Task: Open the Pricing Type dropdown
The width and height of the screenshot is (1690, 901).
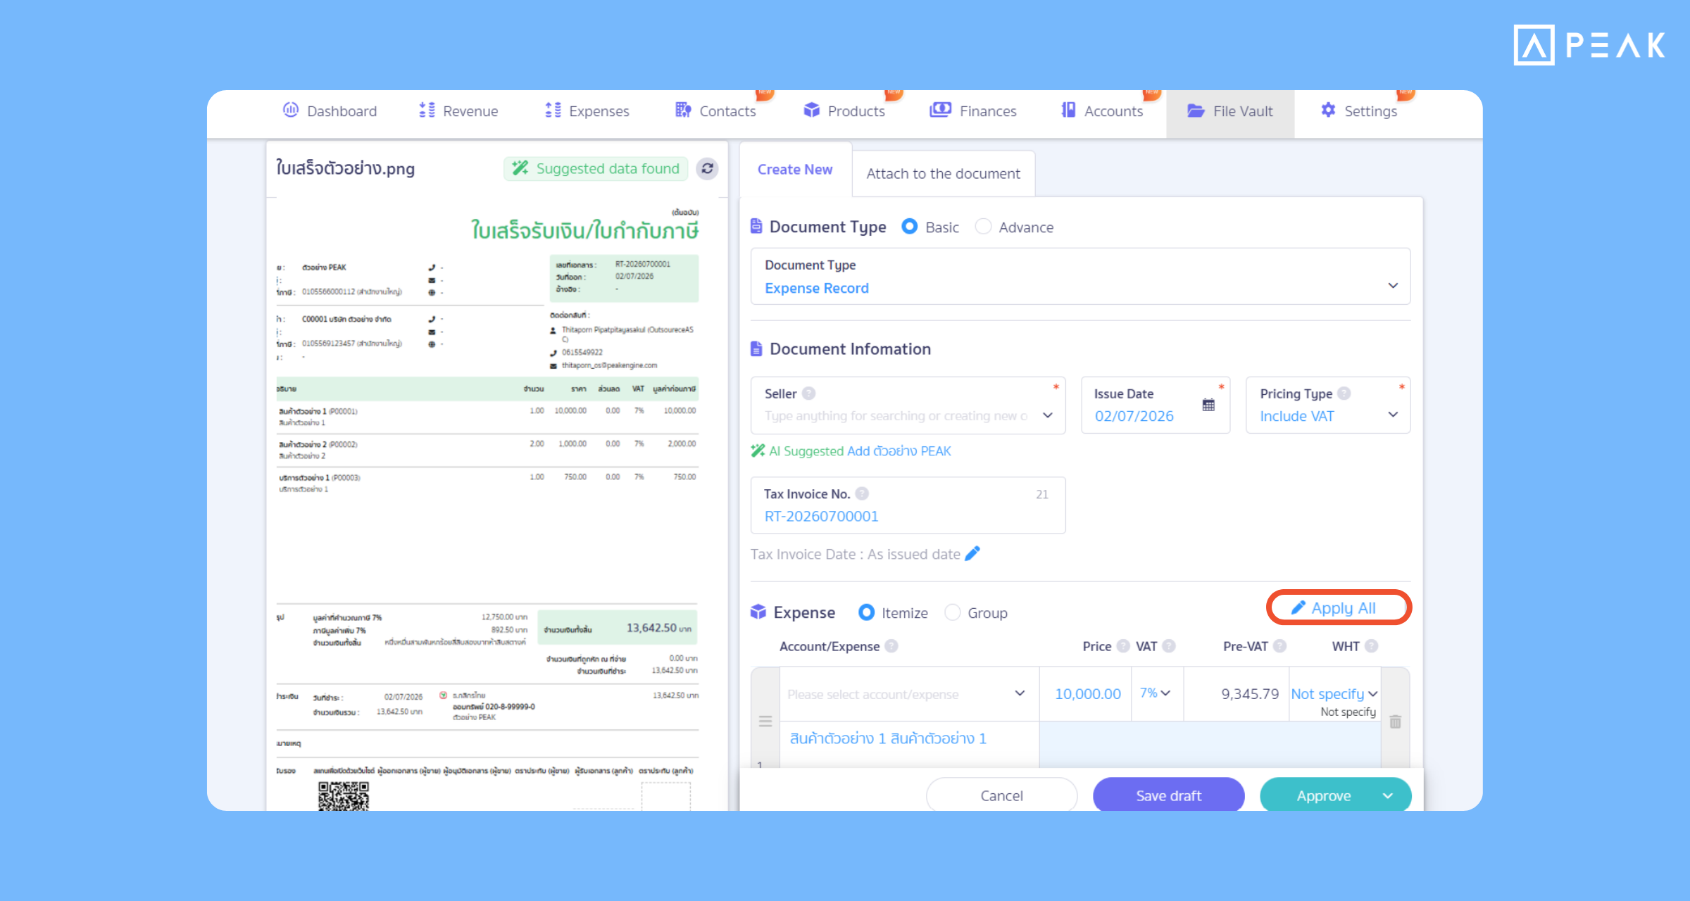Action: coord(1327,405)
